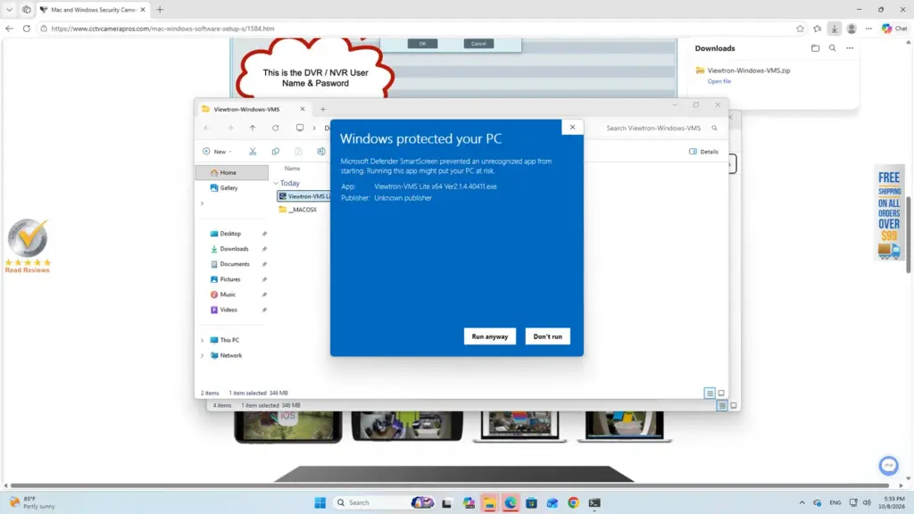This screenshot has width=914, height=514.
Task: Choose Don't run in SmartScreen dialog
Action: pos(547,336)
